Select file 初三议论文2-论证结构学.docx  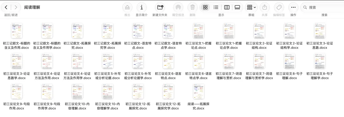(x=289, y=36)
